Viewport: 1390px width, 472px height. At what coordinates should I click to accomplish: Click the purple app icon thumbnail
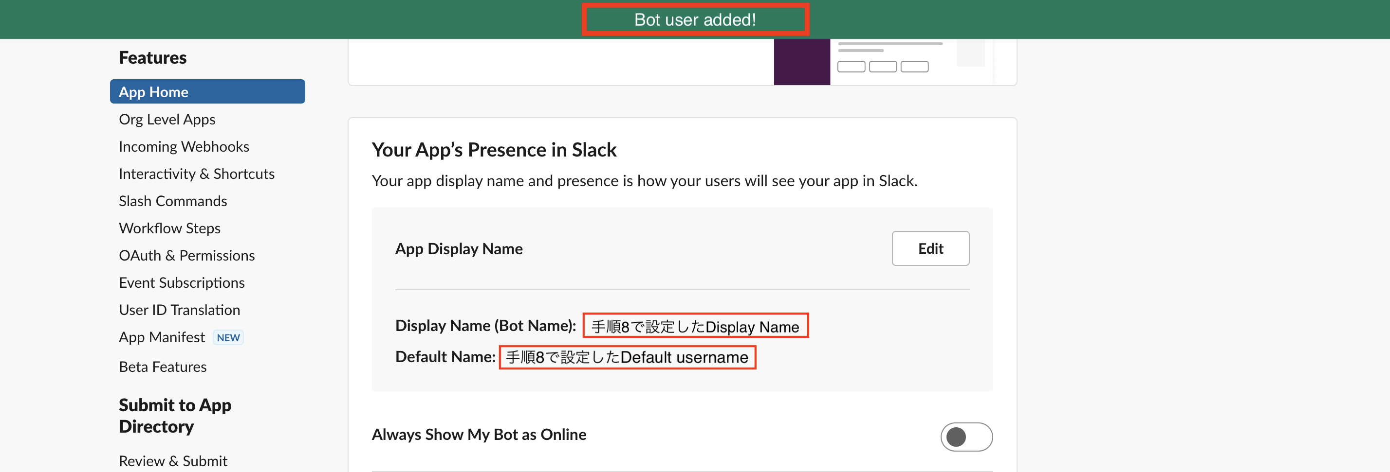pos(802,62)
